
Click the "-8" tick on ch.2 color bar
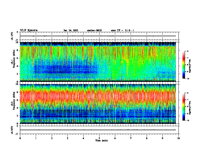(187, 107)
